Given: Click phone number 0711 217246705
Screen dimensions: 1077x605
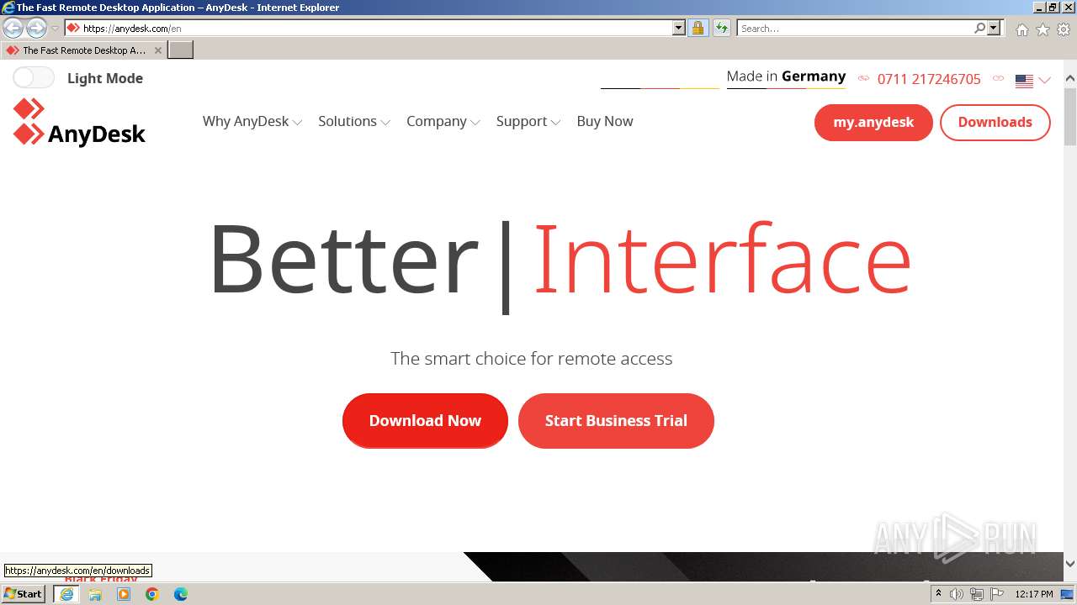Looking at the screenshot, I should tap(929, 79).
